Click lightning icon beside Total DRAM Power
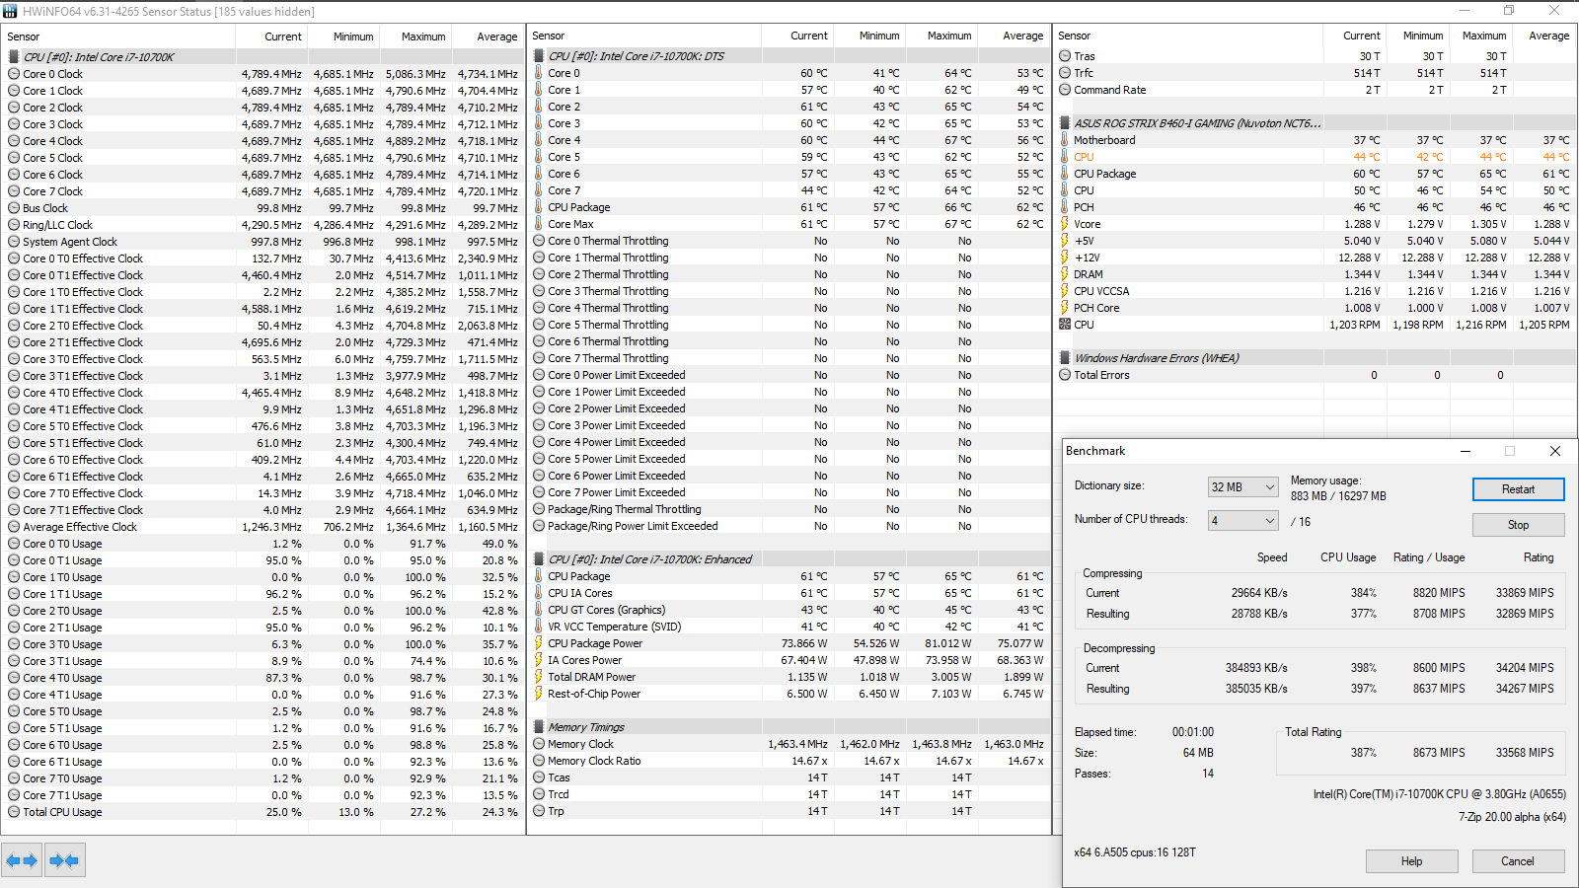This screenshot has width=1579, height=888. [539, 677]
